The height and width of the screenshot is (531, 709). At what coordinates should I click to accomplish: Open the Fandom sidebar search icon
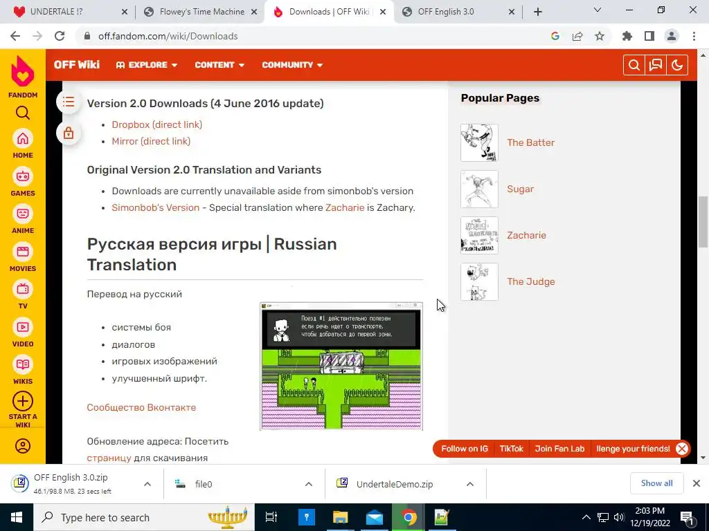pos(23,113)
